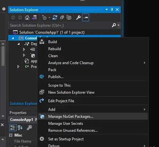Expand the Program.cs tree node arrow
The height and width of the screenshot is (147, 159).
(x=18, y=67)
